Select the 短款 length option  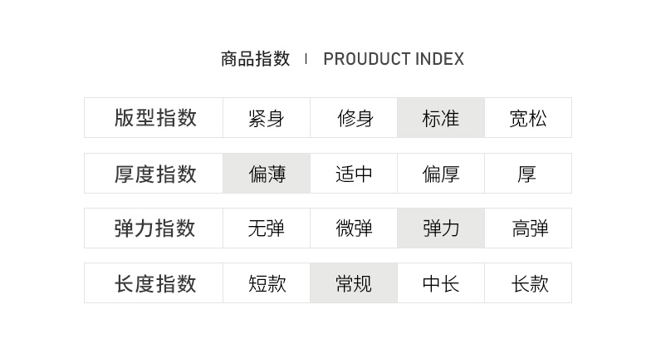tap(267, 283)
